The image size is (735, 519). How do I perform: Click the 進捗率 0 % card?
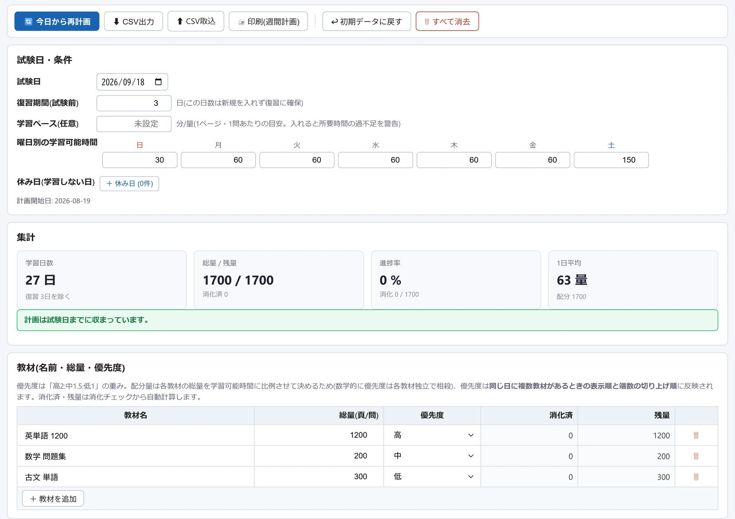[456, 280]
